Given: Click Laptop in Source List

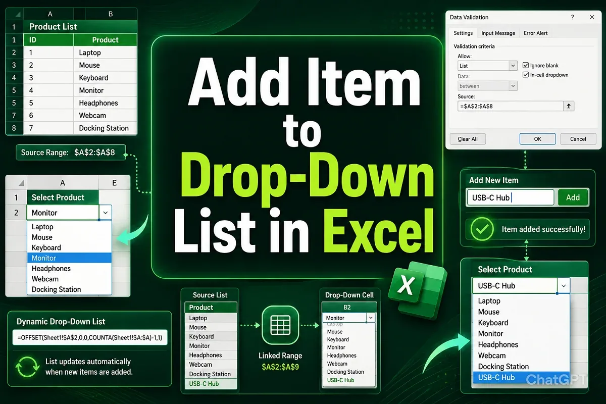Looking at the screenshot, I should pos(211,318).
